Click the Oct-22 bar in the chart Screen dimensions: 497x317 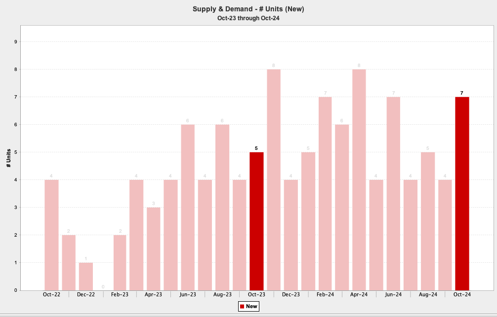(x=51, y=235)
